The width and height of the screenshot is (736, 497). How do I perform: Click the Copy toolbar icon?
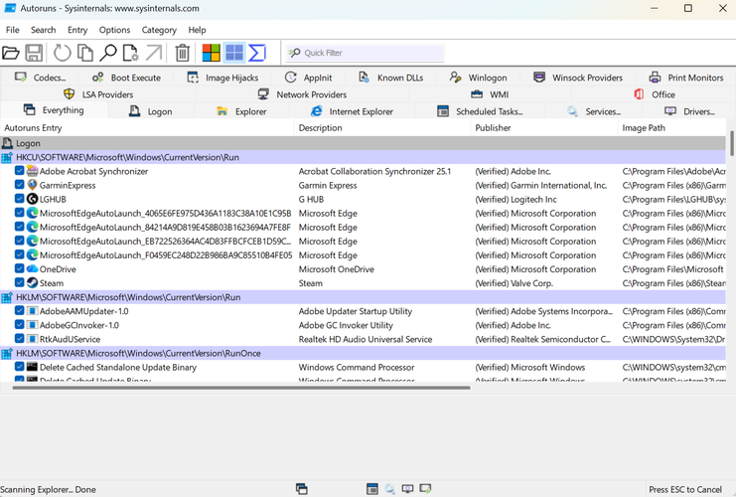click(85, 53)
